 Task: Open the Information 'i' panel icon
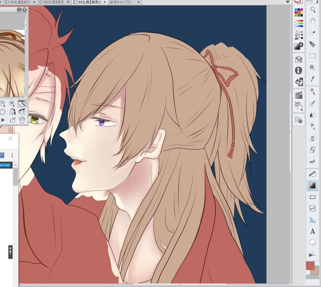(x=299, y=70)
